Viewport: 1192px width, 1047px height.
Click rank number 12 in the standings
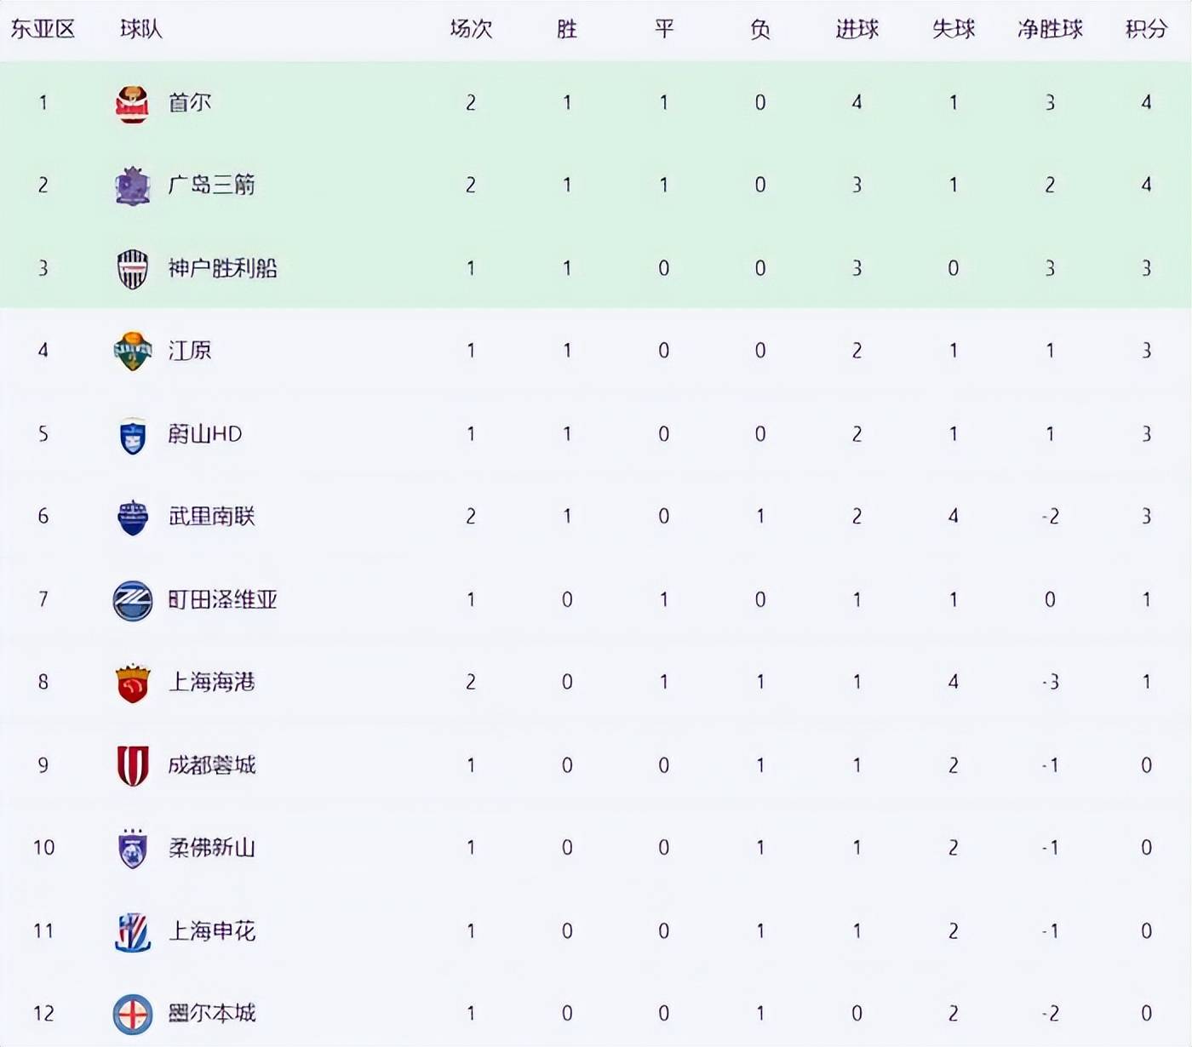[x=43, y=1014]
